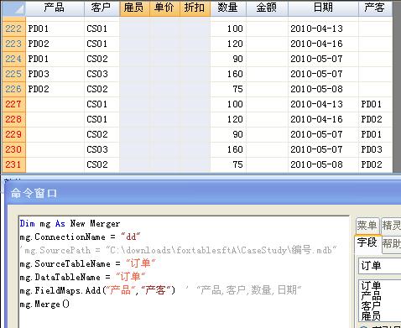
Task: Click the commented mg.SourcePath line
Action: coord(179,250)
